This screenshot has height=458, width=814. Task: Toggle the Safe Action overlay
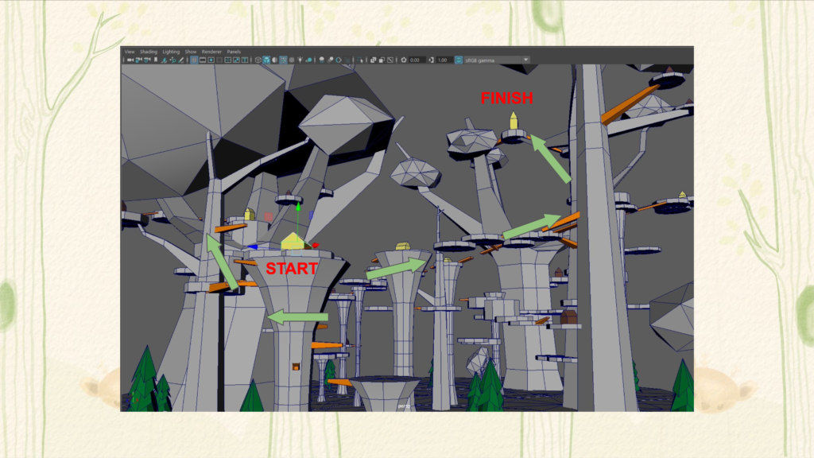click(236, 60)
